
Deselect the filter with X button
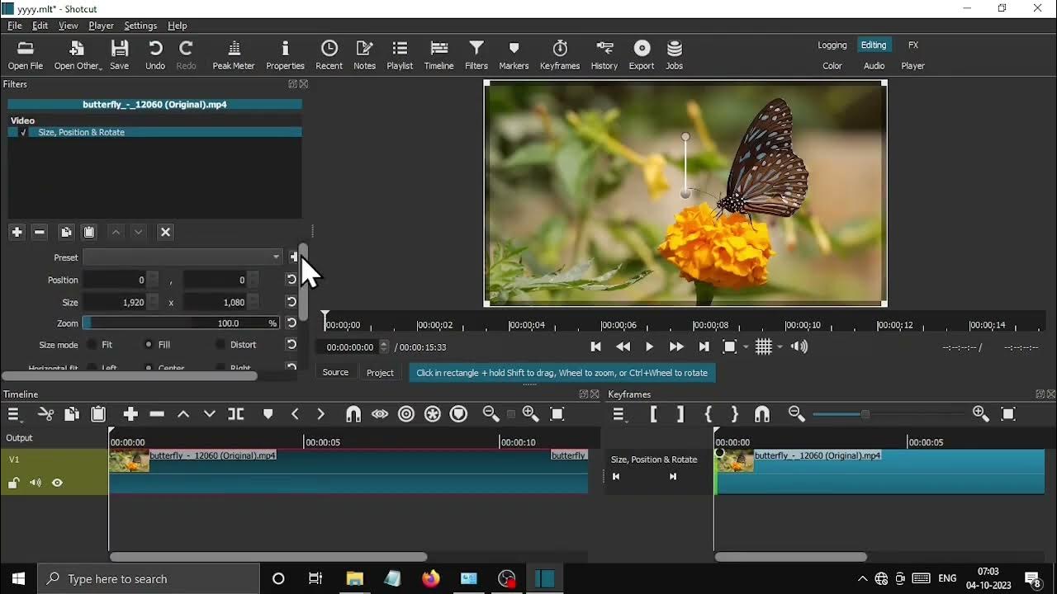pos(166,233)
